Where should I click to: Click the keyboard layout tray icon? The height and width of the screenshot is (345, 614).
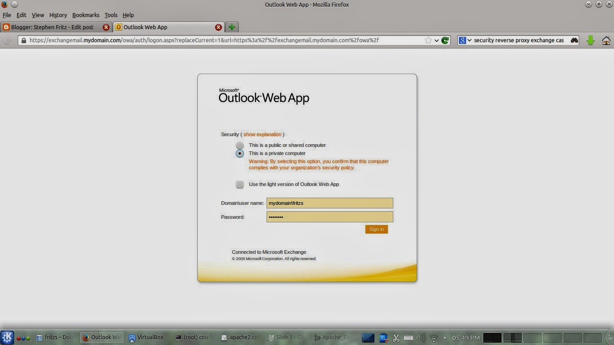pyautogui.click(x=409, y=338)
